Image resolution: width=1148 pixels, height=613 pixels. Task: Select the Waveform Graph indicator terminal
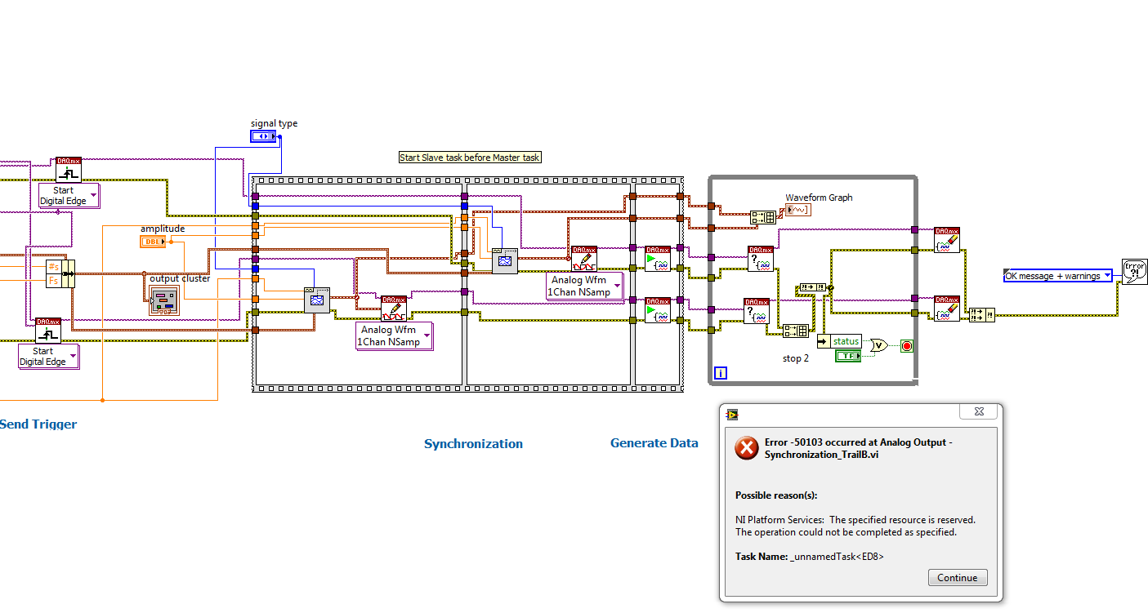(x=797, y=211)
